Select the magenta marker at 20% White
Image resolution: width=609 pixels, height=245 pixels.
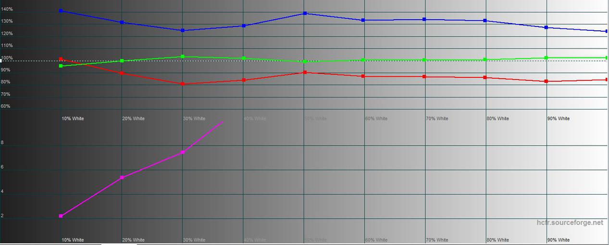coord(122,178)
